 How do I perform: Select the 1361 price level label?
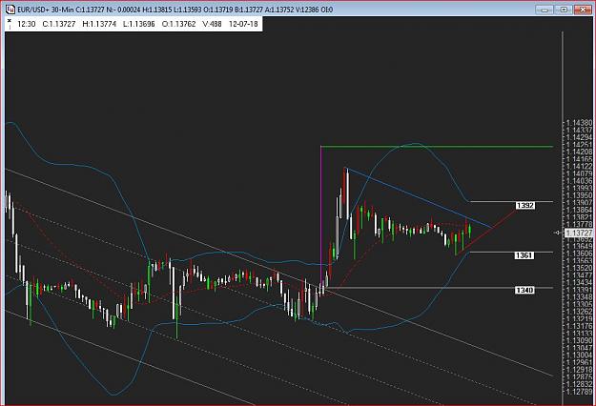(x=524, y=255)
